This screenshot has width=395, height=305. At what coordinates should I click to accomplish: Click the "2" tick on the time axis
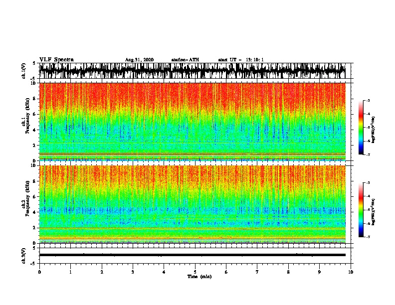click(102, 272)
